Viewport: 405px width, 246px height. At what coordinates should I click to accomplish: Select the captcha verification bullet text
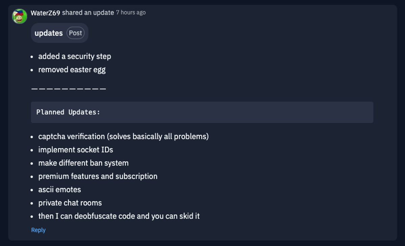[x=124, y=137]
